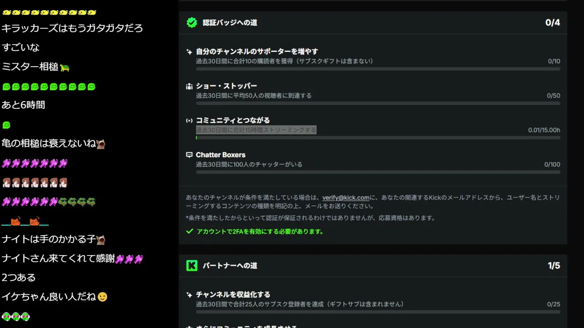Click sparkle icon beside 自分のチャンネルのサポーターを増やす
The width and height of the screenshot is (584, 328).
189,52
